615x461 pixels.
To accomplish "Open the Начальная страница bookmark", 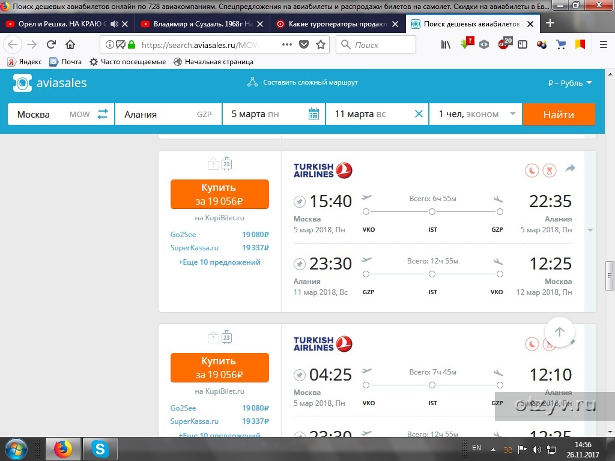I will click(214, 62).
